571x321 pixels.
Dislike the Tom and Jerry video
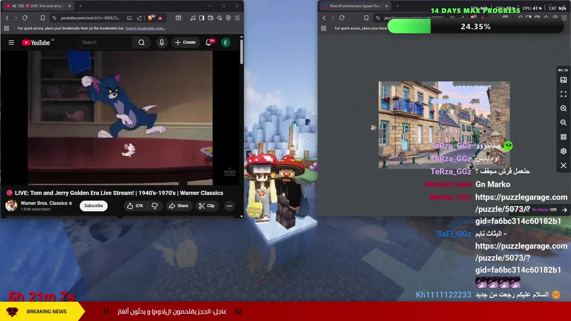pyautogui.click(x=155, y=206)
